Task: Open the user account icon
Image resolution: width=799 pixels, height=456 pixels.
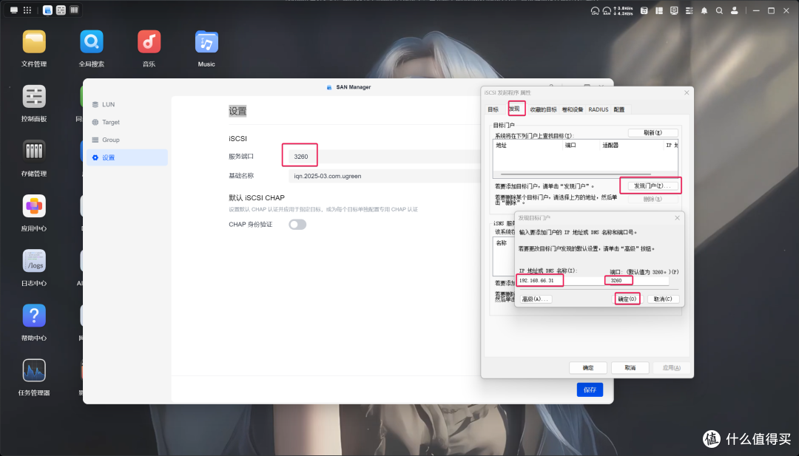Action: pyautogui.click(x=735, y=10)
